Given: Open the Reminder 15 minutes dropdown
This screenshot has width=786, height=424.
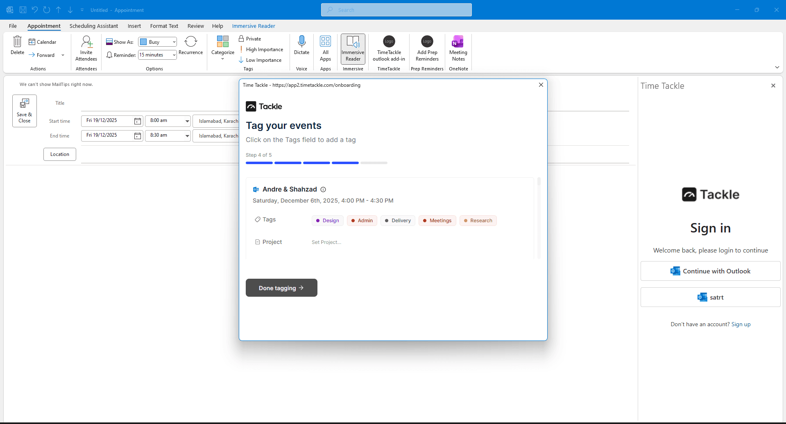Looking at the screenshot, I should [157, 55].
